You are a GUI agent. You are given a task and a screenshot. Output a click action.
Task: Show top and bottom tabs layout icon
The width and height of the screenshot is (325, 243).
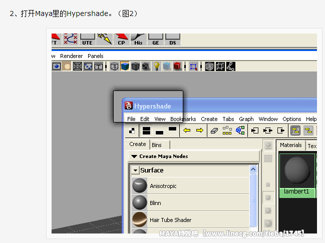pyautogui.click(x=146, y=130)
